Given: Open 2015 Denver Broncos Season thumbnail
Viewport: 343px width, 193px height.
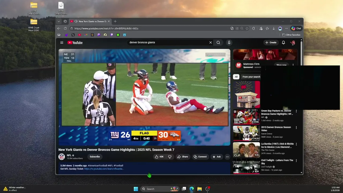Looking at the screenshot, I should [x=246, y=133].
